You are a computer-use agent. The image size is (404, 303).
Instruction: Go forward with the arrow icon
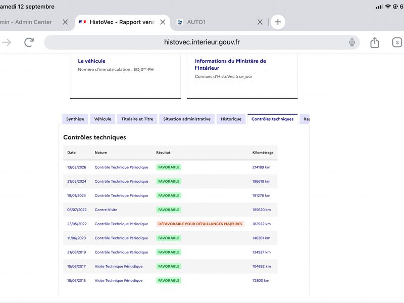tap(7, 42)
